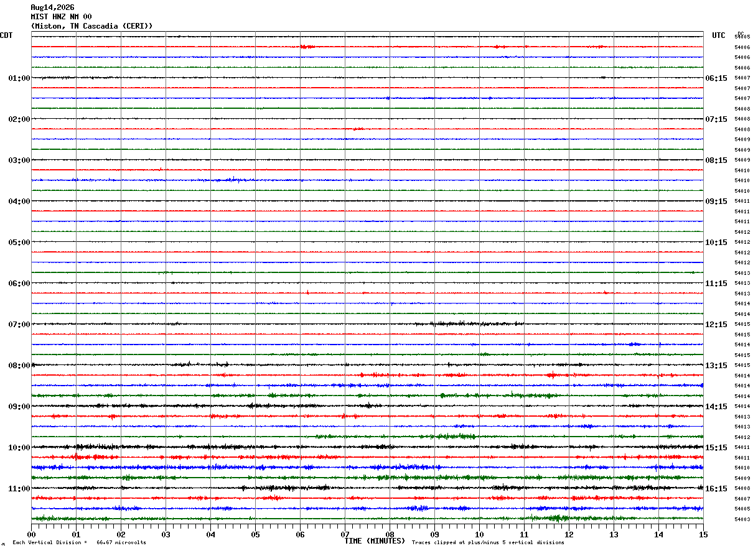Click the DC offset value 54003
This screenshot has height=551, width=753.
click(742, 519)
